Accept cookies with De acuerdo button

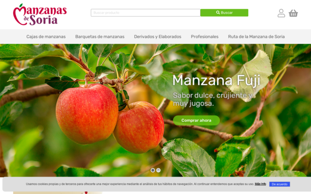coord(279,184)
